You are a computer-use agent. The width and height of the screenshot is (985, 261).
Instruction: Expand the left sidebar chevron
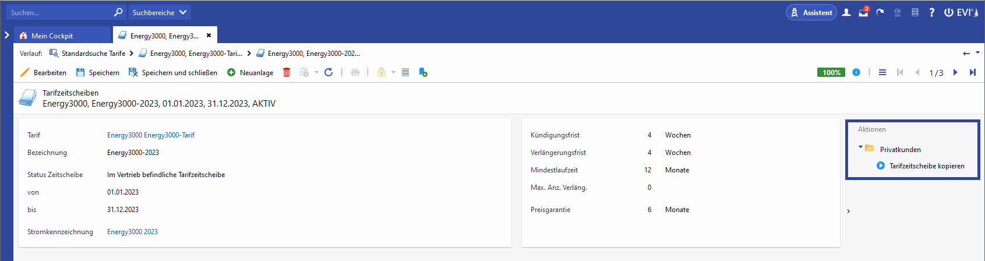pyautogui.click(x=7, y=35)
